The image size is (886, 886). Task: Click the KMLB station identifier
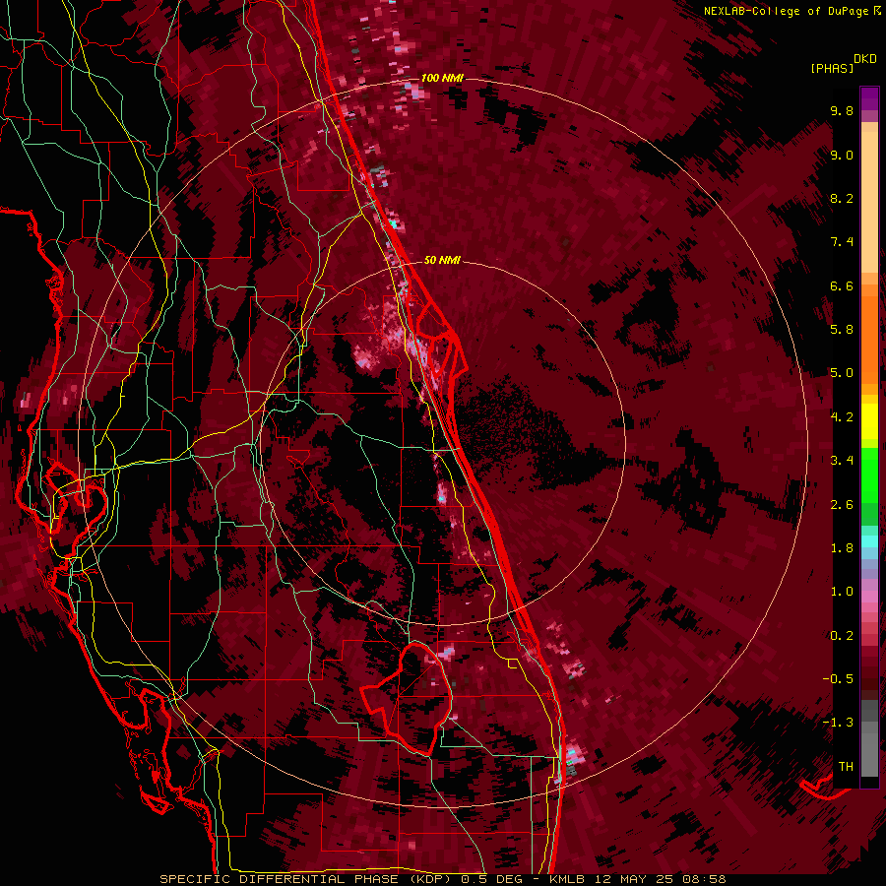[568, 879]
